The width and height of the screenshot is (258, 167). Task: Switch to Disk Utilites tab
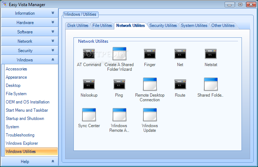point(78,25)
